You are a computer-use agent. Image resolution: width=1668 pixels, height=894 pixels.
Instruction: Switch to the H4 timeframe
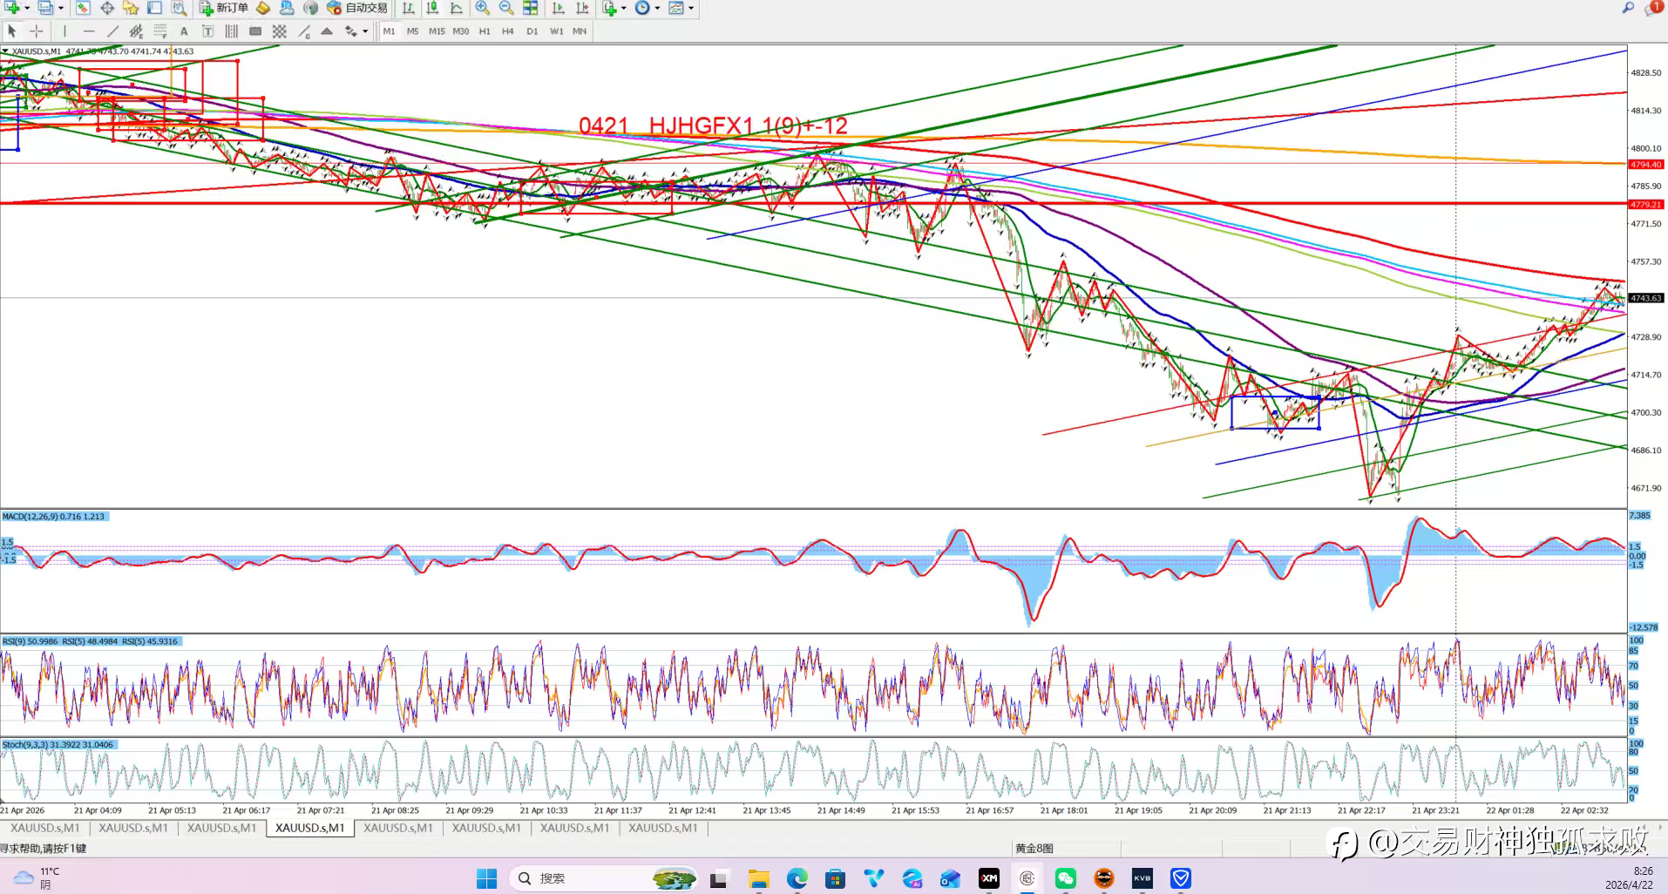click(x=508, y=31)
